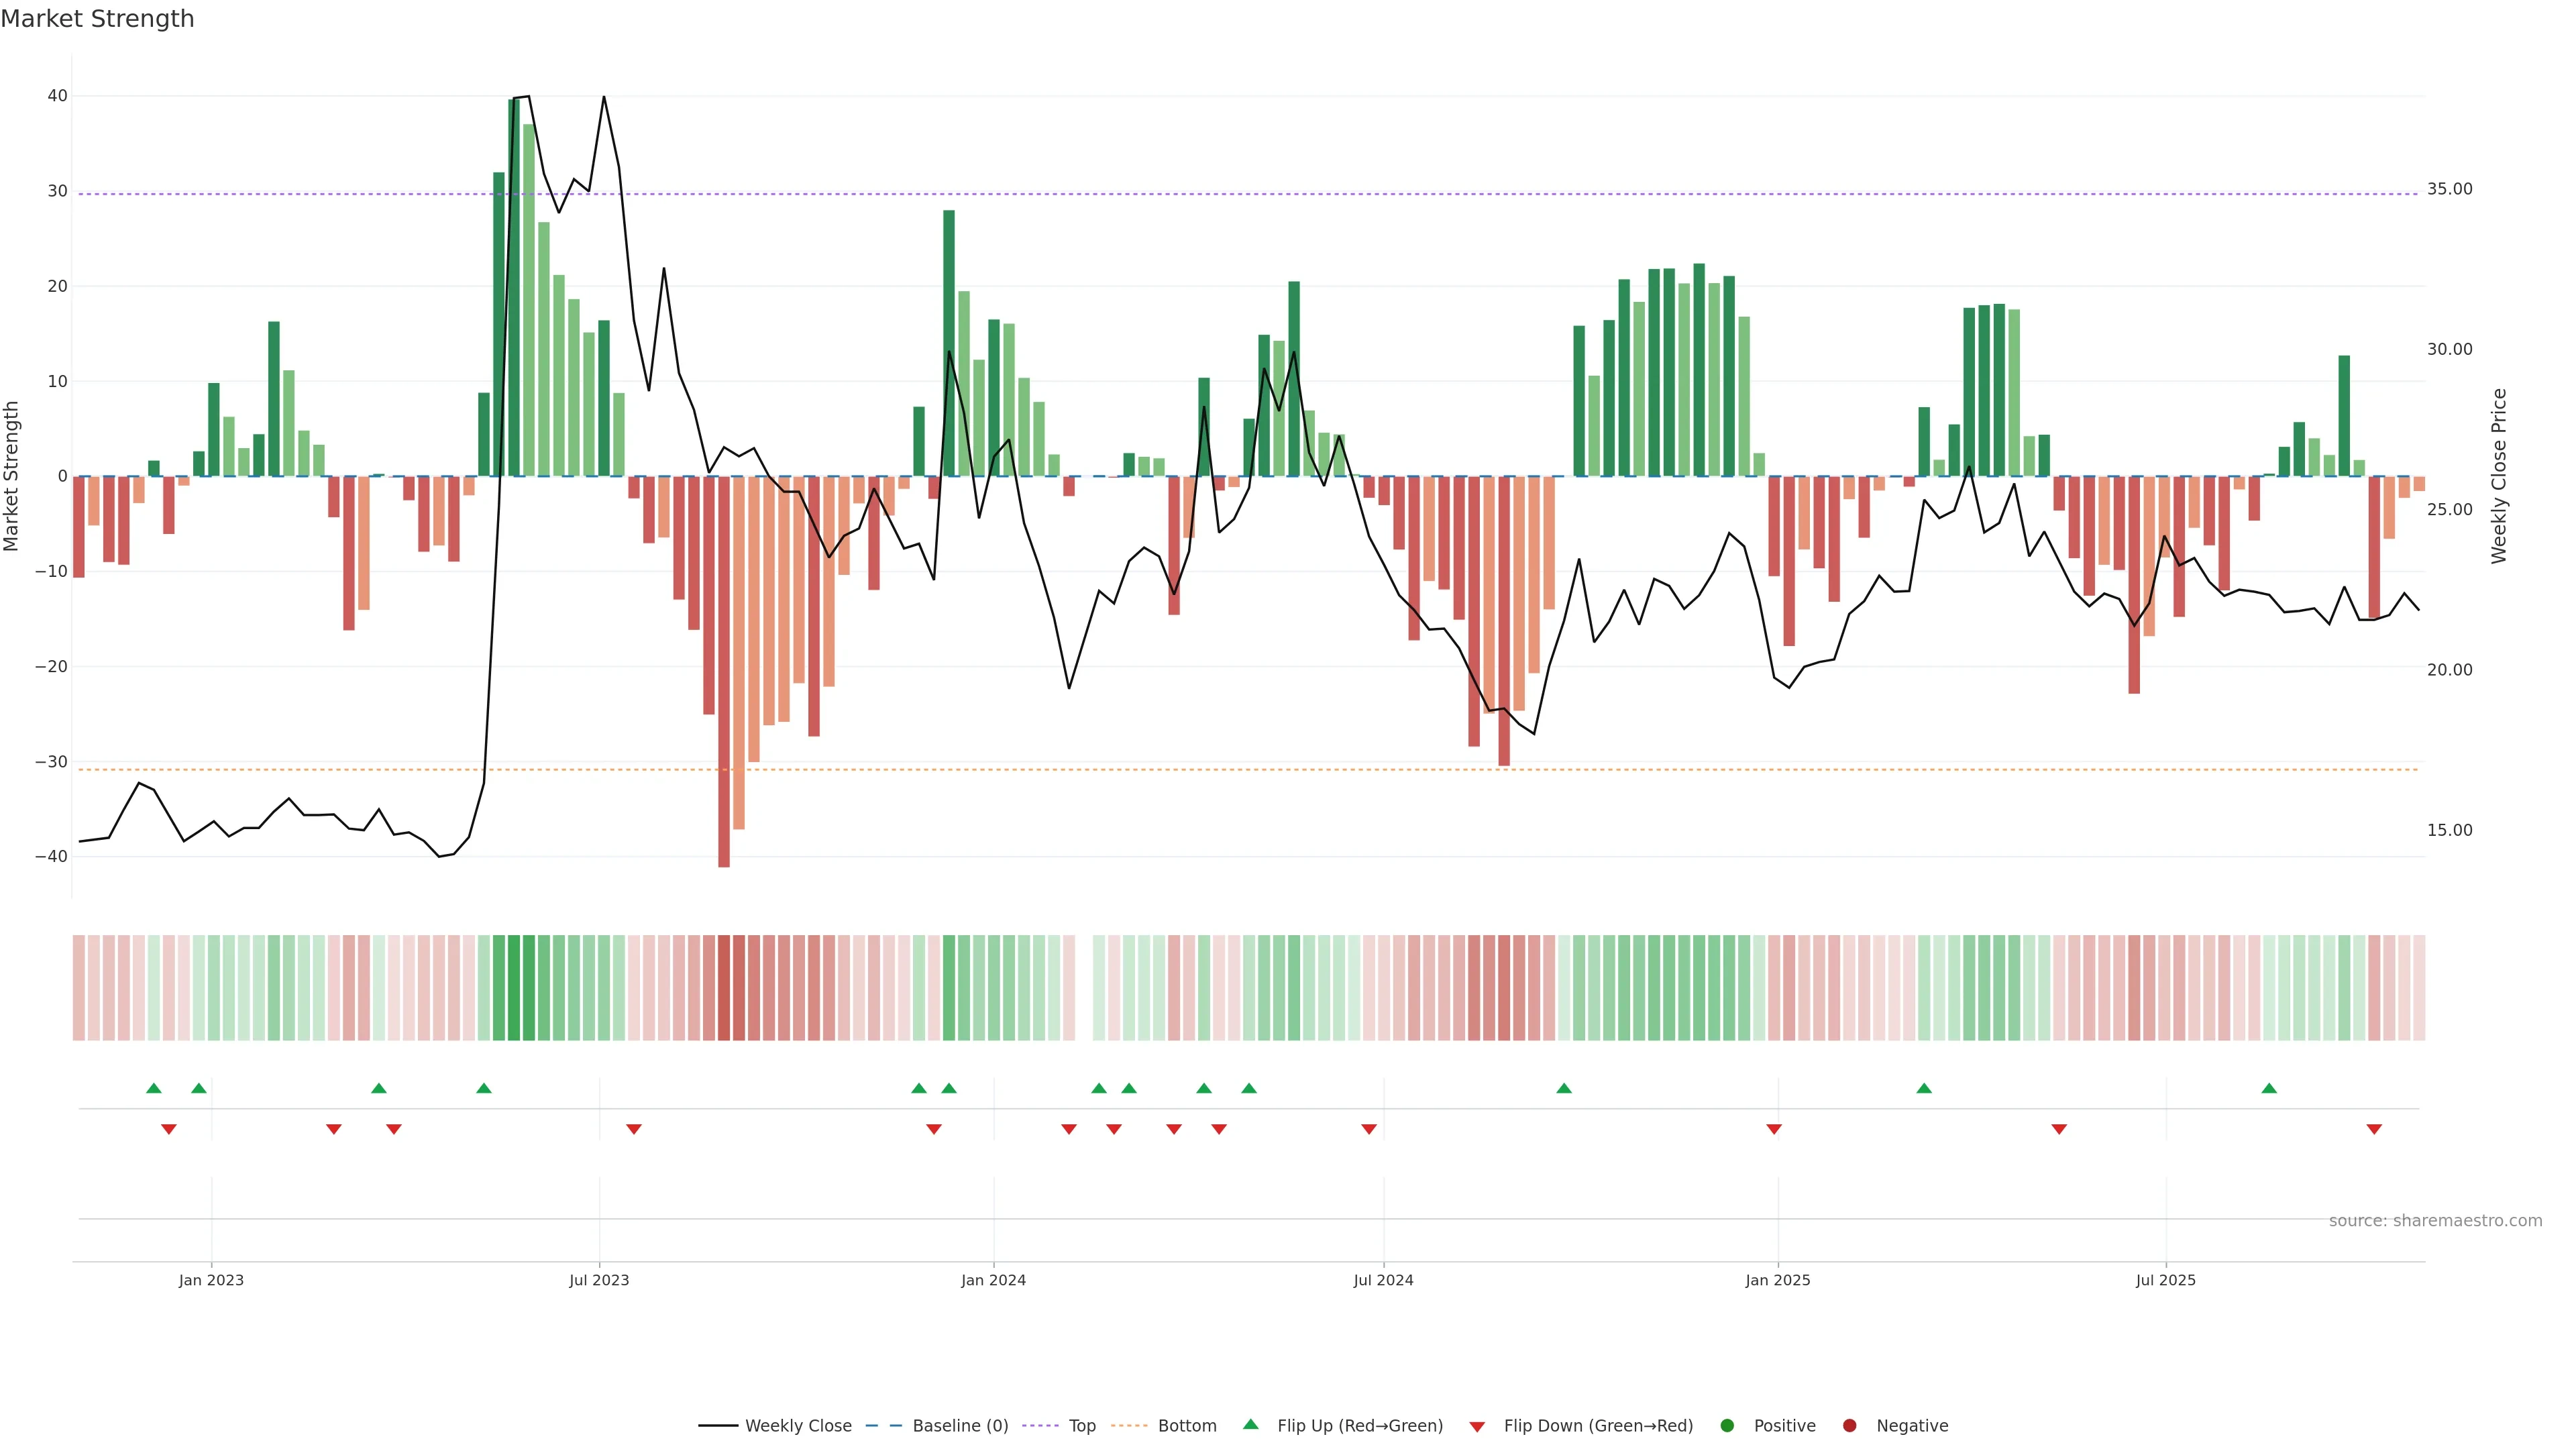Viewport: 2576px width, 1449px height.
Task: Click the dark red Negative legend circle
Action: coord(1849,1426)
